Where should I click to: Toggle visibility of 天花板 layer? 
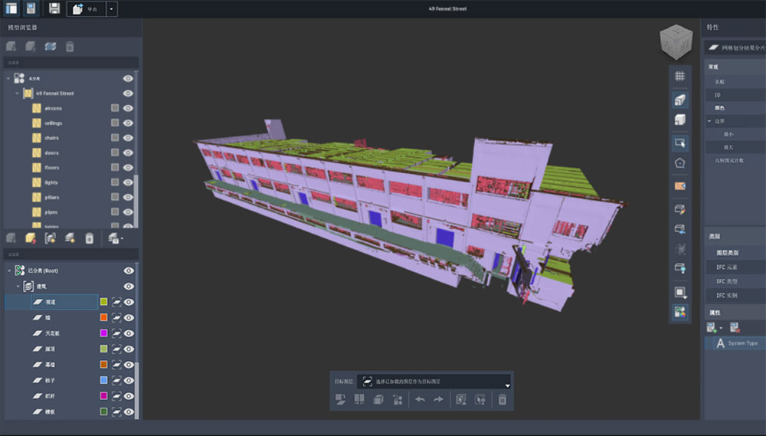point(129,333)
